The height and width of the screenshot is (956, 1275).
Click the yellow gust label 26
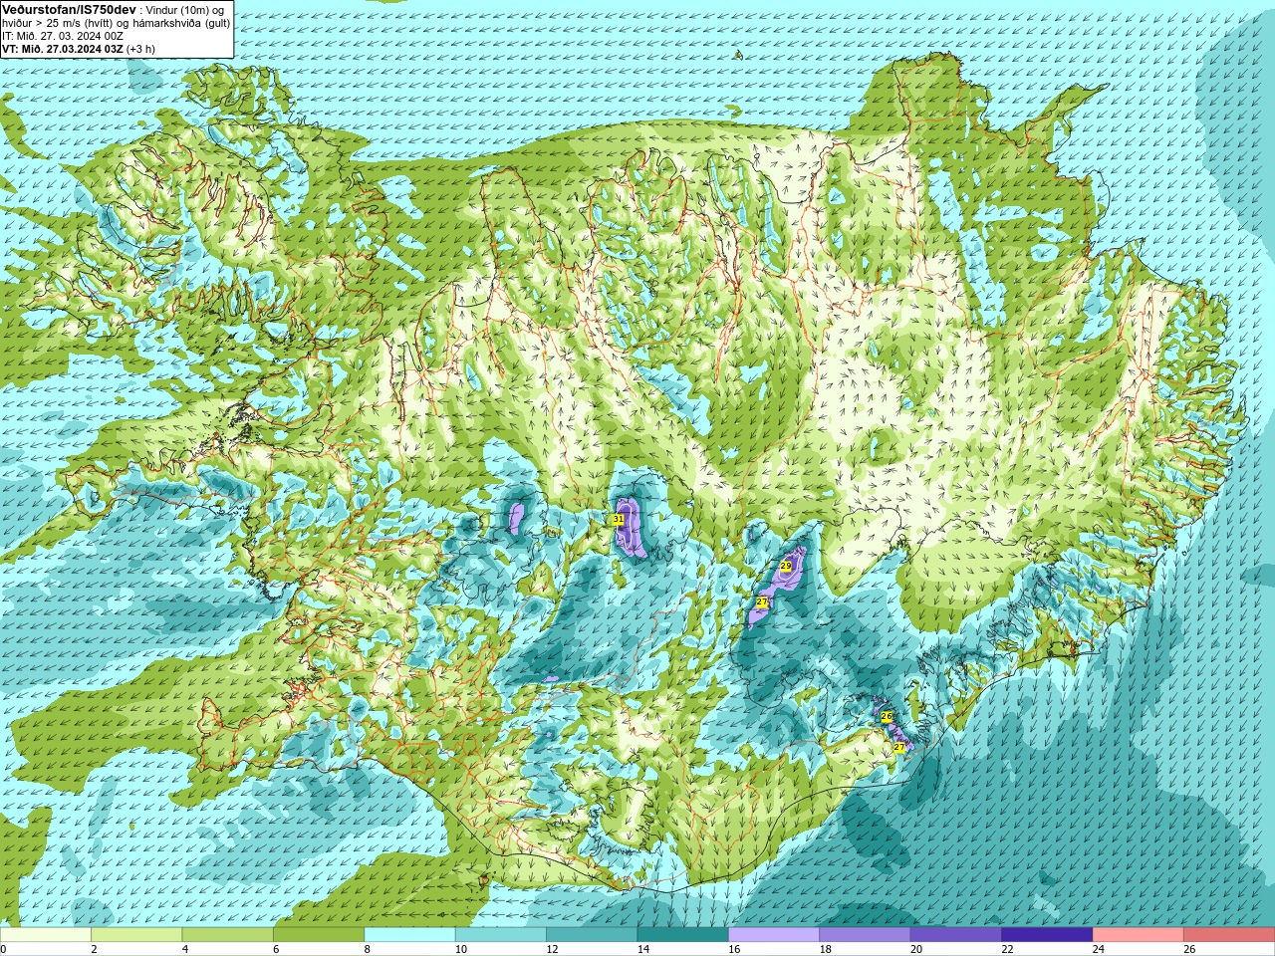tap(887, 717)
